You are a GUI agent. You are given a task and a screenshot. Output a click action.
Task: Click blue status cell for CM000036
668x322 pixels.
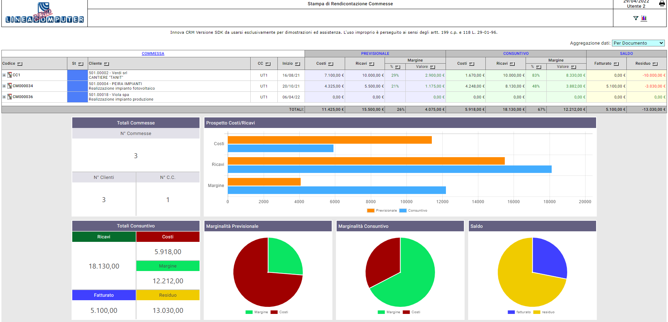77,97
